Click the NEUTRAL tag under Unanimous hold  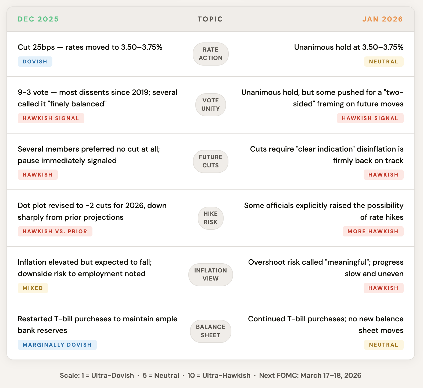[383, 62]
